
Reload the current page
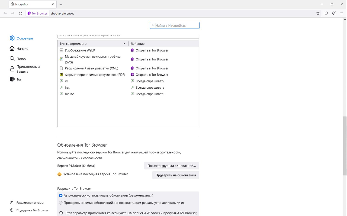pyautogui.click(x=21, y=13)
